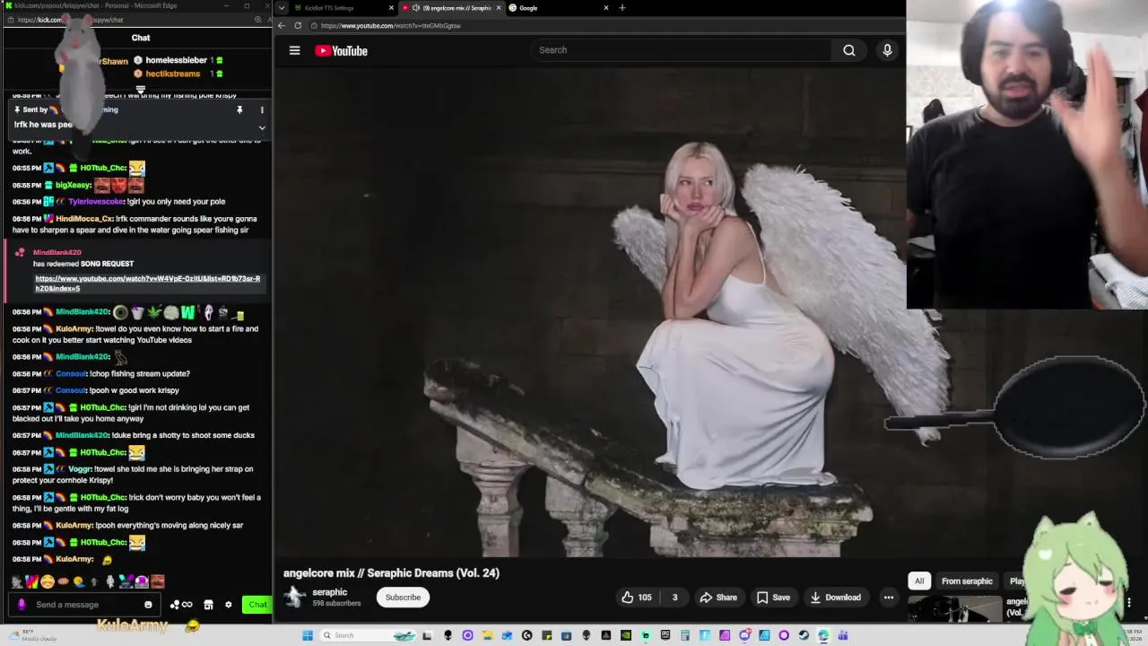
Task: Open the seraphic channel name link
Action: pyautogui.click(x=329, y=592)
